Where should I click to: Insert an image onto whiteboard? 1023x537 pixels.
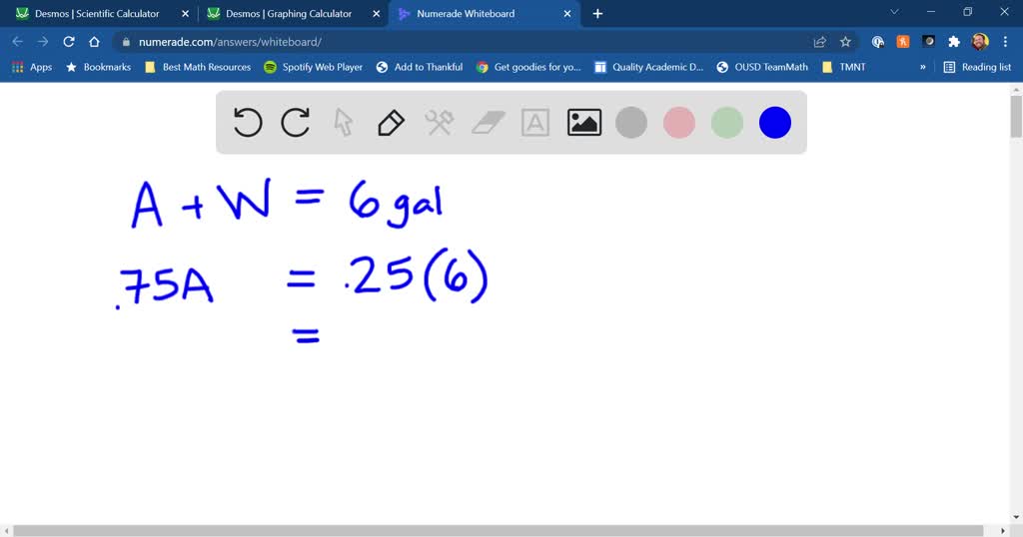(583, 123)
